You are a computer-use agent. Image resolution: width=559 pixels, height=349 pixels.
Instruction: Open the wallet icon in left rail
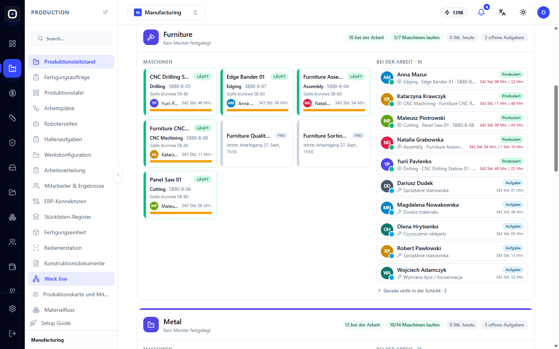pos(12,267)
